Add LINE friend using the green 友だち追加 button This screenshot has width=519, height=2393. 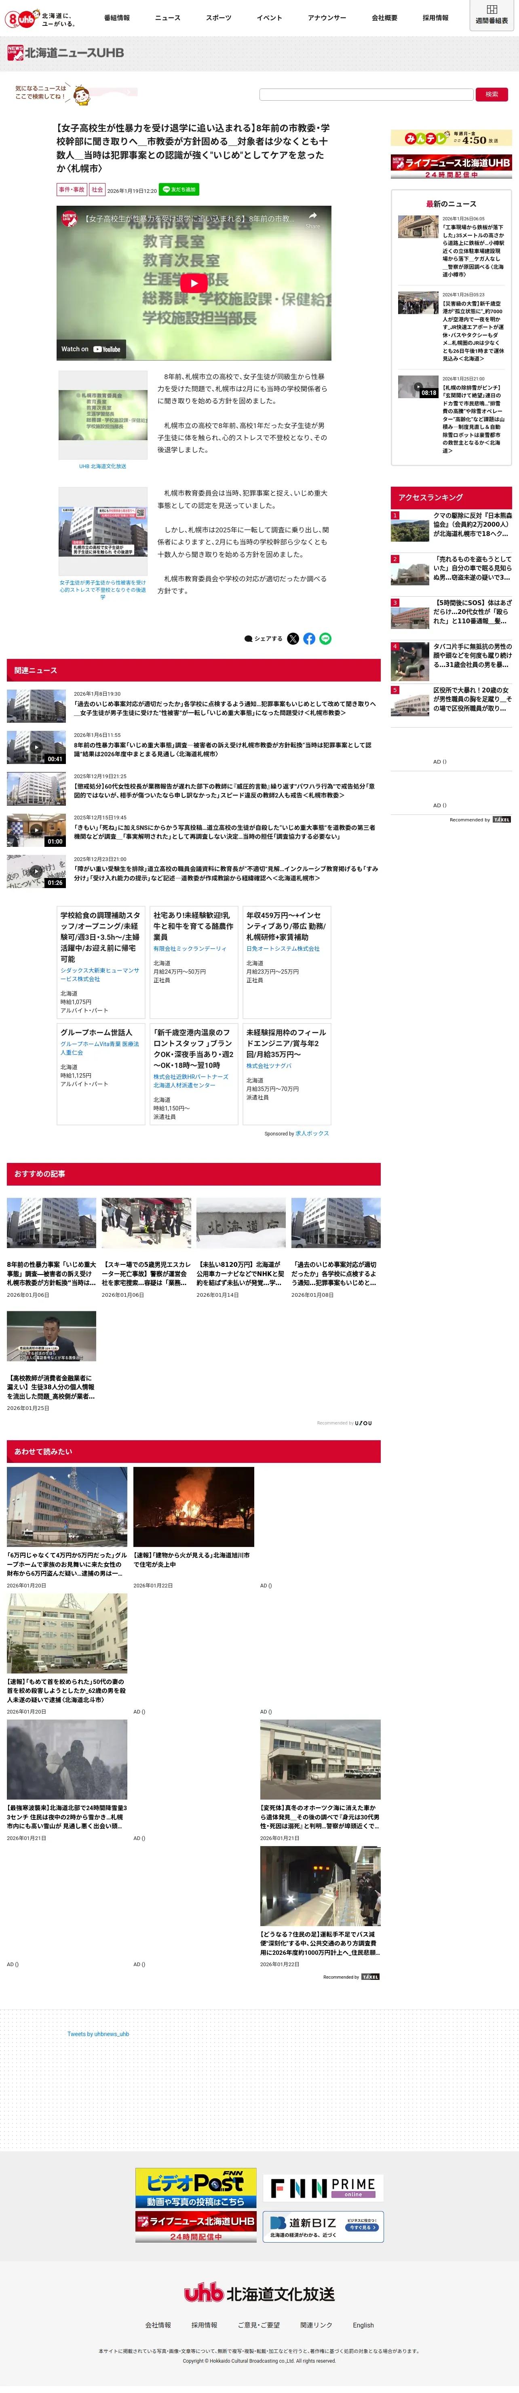coord(178,190)
